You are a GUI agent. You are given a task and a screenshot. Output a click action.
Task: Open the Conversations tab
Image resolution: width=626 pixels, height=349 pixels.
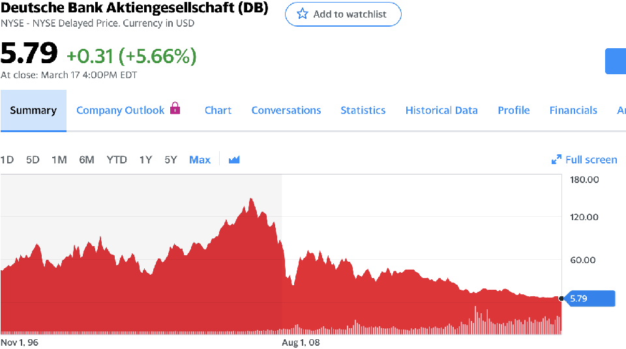pos(286,110)
